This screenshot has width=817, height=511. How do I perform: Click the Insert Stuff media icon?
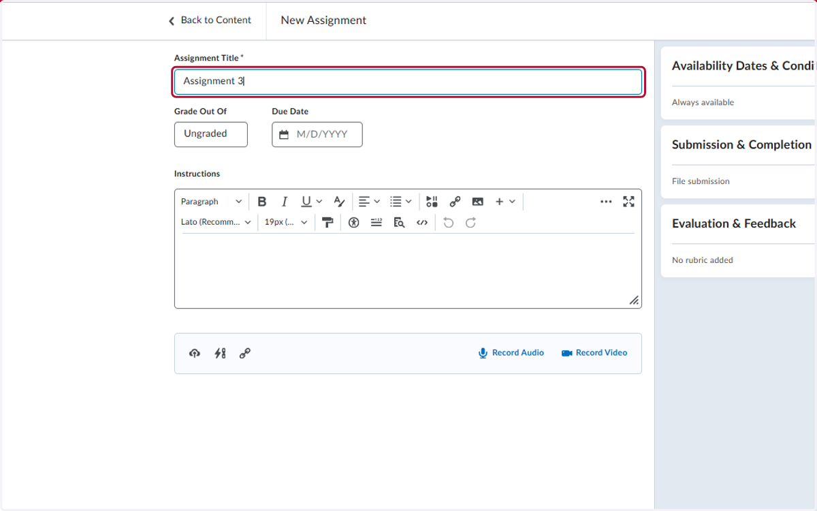432,202
